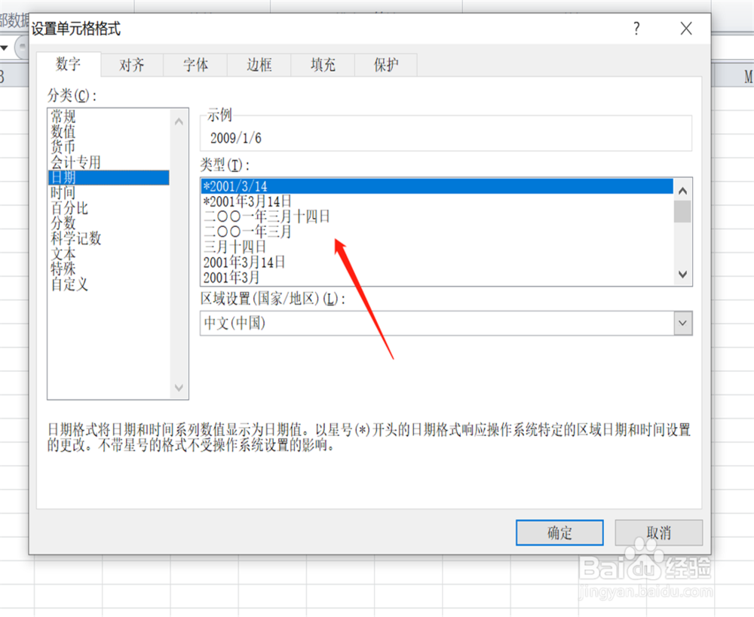The width and height of the screenshot is (754, 617).
Task: Click type list scroll down arrow
Action: coord(682,274)
